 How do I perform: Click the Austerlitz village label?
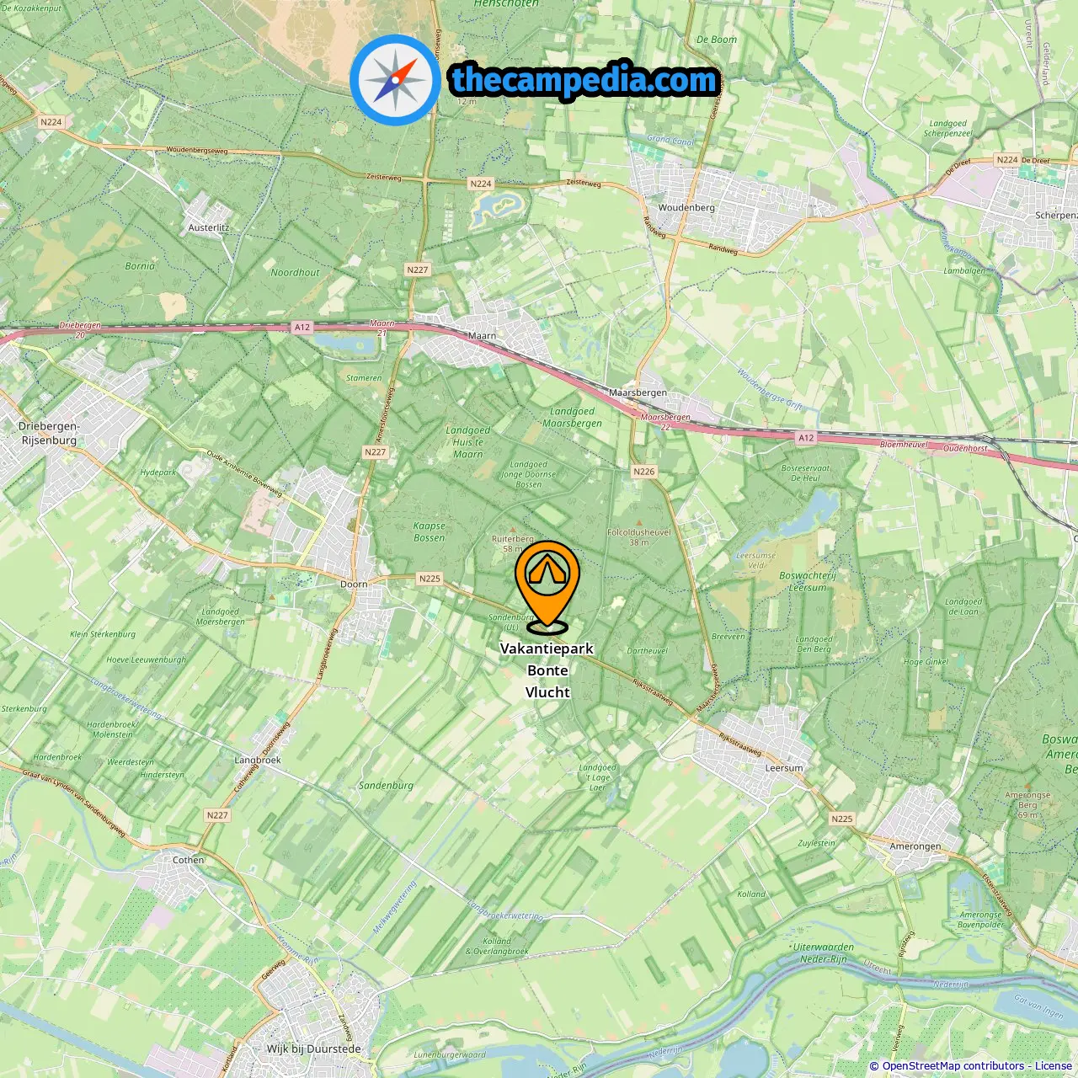click(x=209, y=227)
